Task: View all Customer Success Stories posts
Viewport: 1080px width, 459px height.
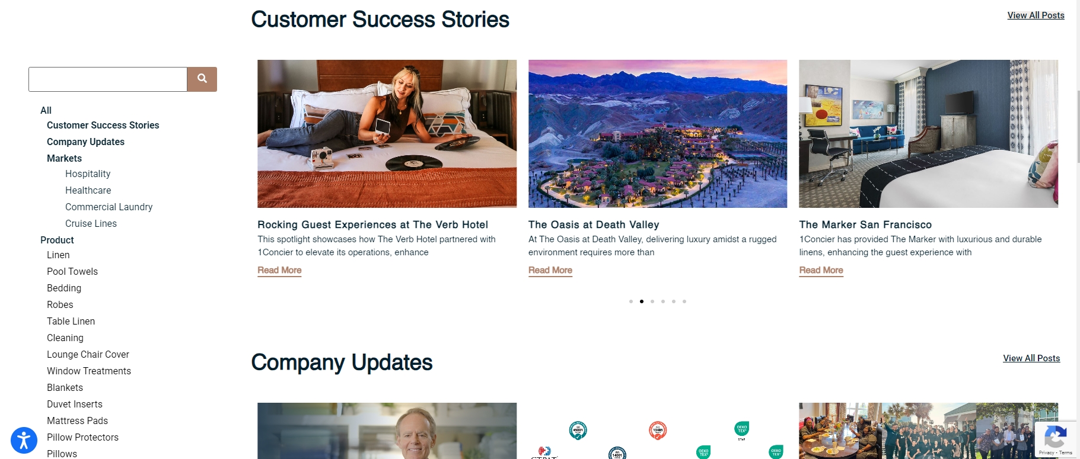Action: tap(1036, 15)
